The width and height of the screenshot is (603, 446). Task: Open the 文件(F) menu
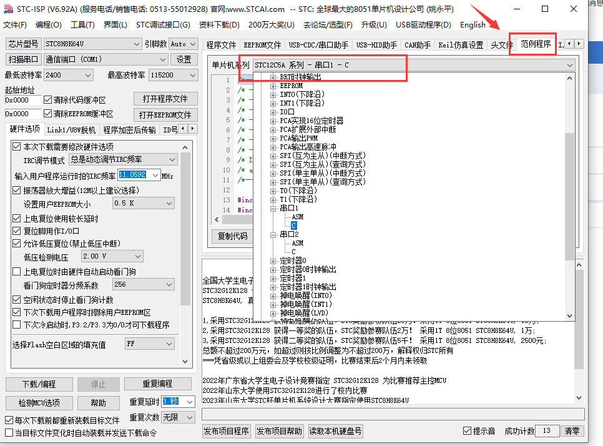click(15, 25)
